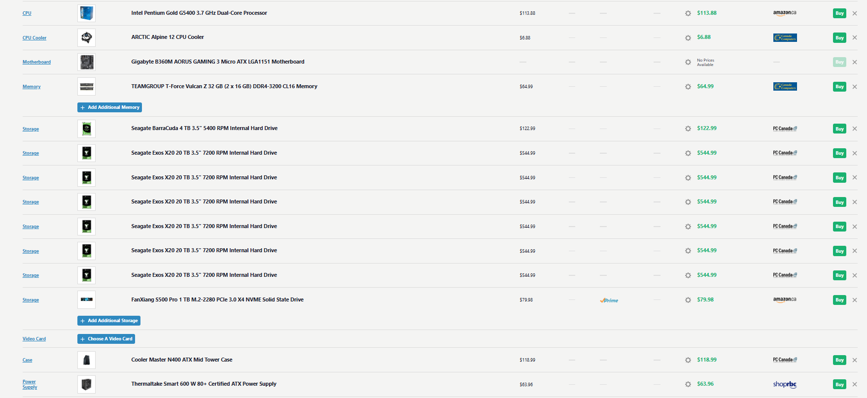This screenshot has width=867, height=398.
Task: Open the gear icon for ARCTIC Alpine 12 row
Action: click(688, 38)
